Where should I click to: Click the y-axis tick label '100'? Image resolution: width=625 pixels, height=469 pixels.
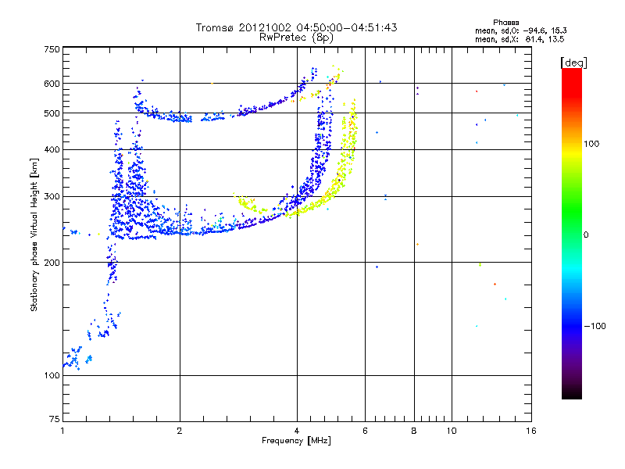coord(52,376)
